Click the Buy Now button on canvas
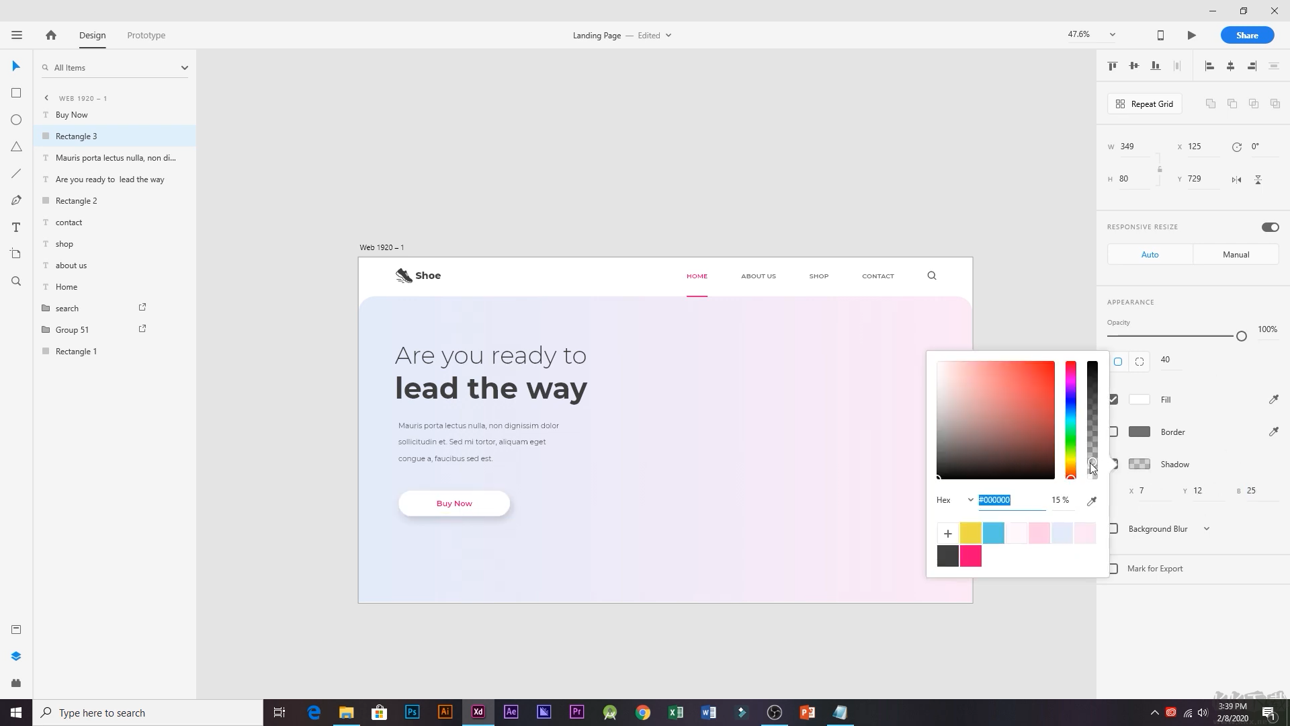1290x726 pixels. pos(454,503)
